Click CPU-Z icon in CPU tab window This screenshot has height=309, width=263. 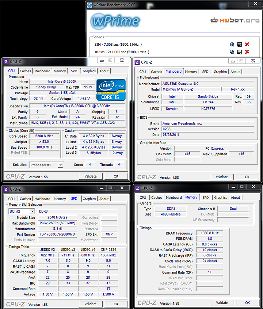pyautogui.click(x=6, y=62)
